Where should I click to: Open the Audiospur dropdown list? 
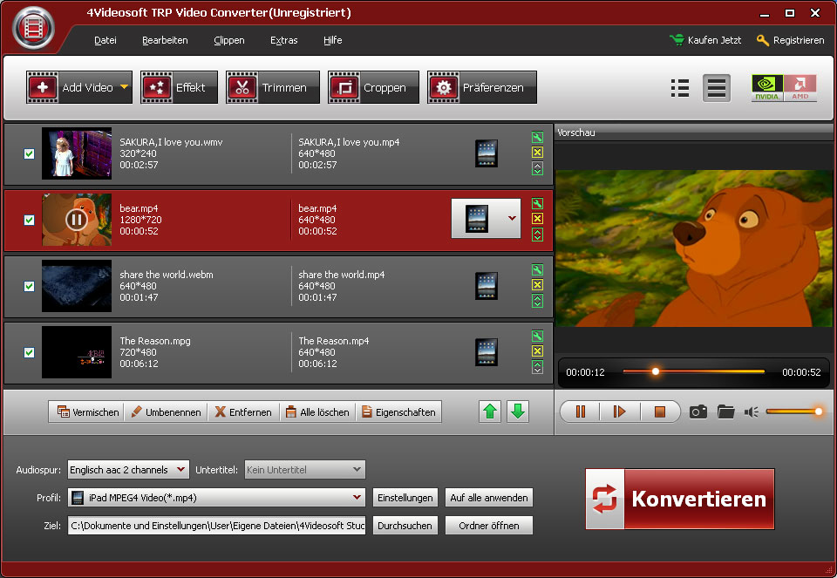coord(180,470)
